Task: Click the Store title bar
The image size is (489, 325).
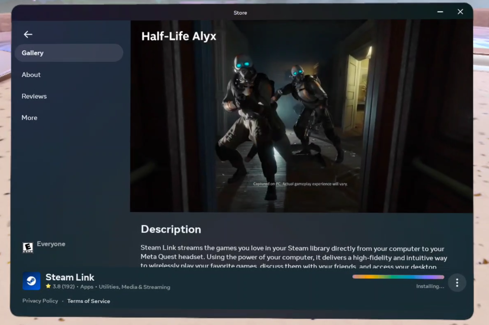Action: pos(240,13)
